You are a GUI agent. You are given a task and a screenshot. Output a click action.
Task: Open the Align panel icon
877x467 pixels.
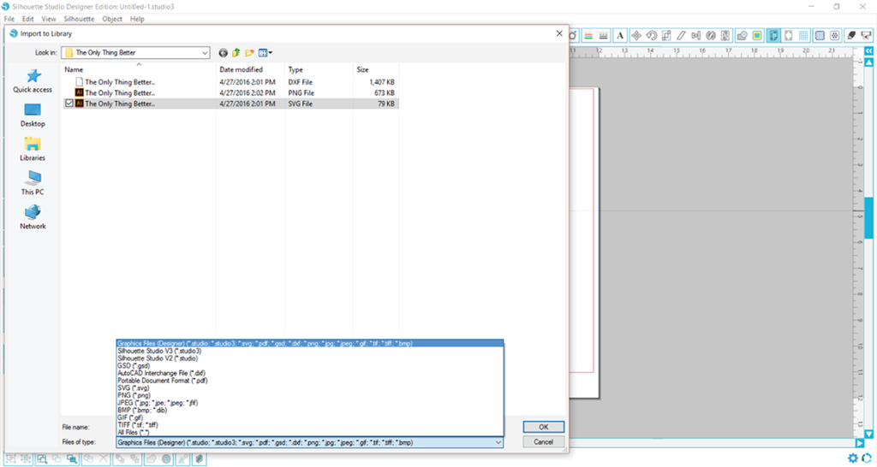coord(695,36)
